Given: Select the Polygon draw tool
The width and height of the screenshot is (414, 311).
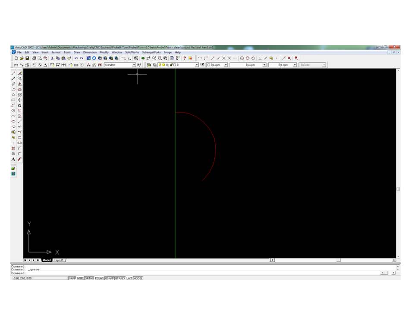Looking at the screenshot, I should pyautogui.click(x=13, y=95).
